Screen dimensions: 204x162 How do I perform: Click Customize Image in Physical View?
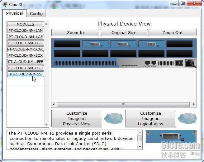coord(77,118)
